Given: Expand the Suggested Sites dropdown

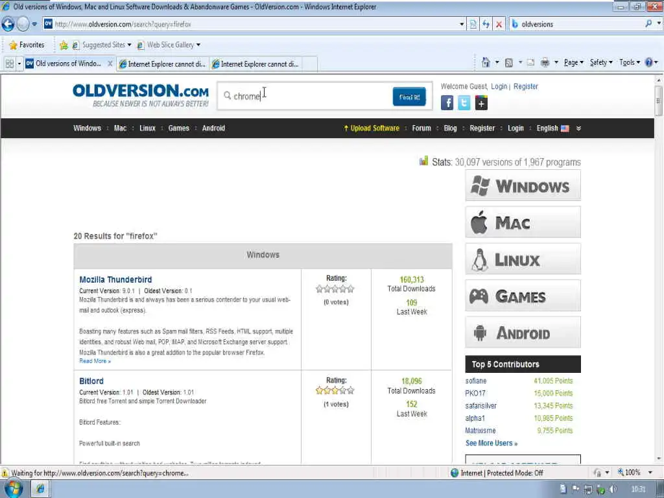Looking at the screenshot, I should [129, 45].
